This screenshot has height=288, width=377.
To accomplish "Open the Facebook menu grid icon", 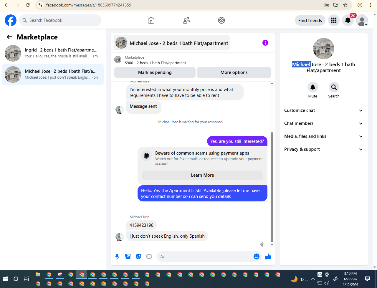I will (x=334, y=20).
